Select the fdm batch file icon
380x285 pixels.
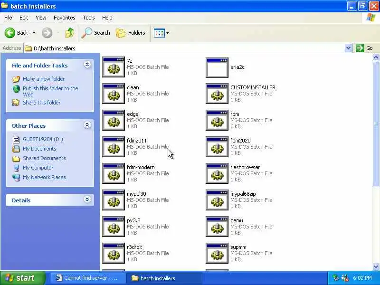pos(217,121)
